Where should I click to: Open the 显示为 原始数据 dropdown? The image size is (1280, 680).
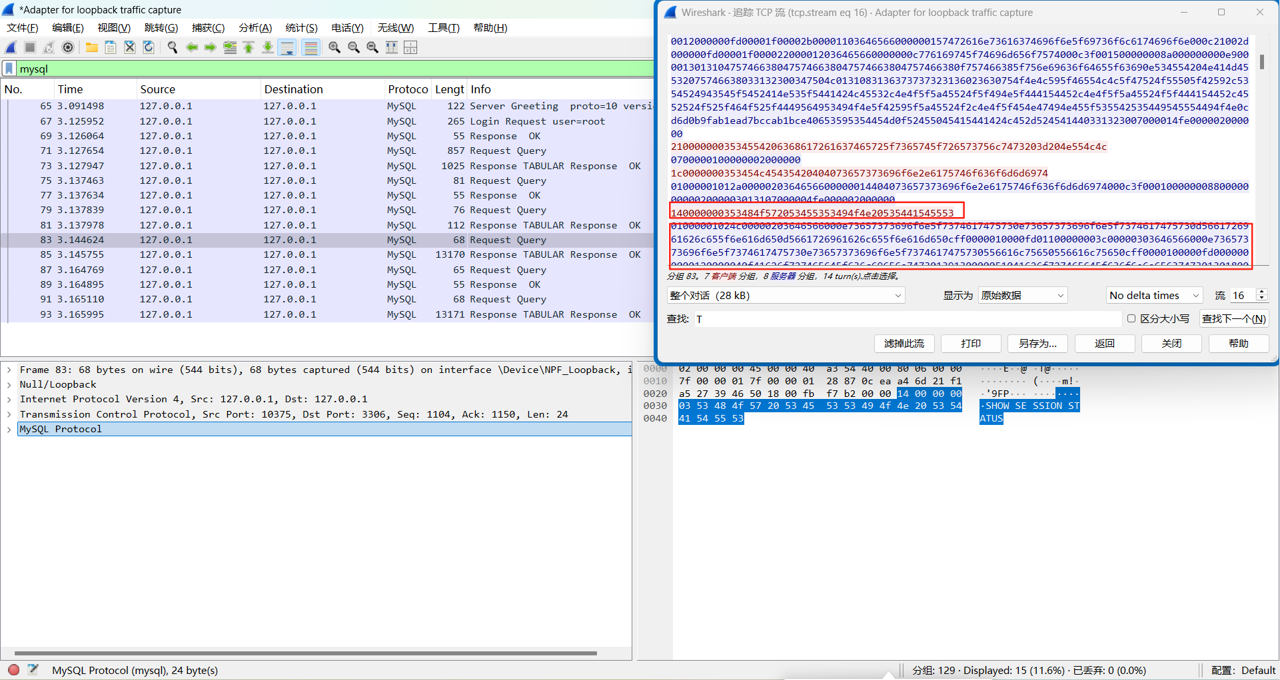tap(1023, 295)
